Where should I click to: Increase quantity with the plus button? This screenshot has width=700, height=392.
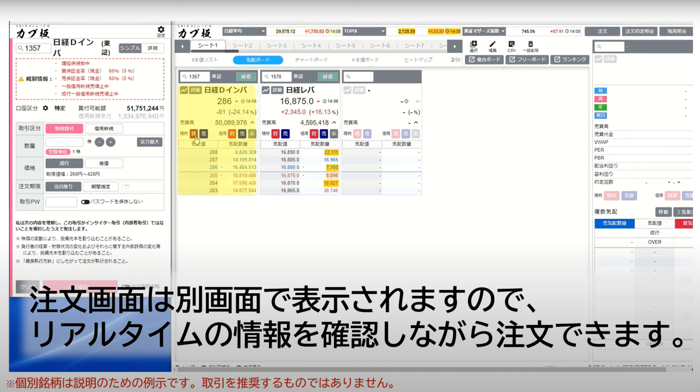coord(111,142)
